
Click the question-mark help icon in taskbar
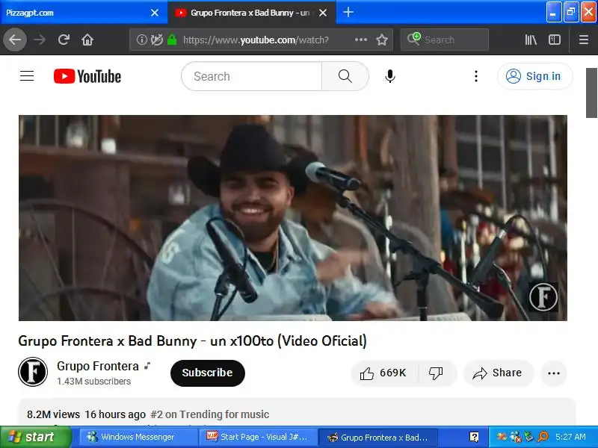tap(474, 437)
